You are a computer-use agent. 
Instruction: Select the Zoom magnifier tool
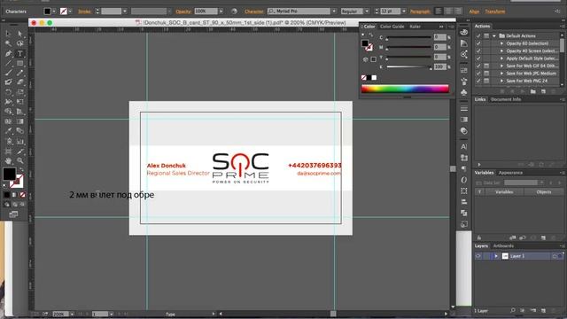[19, 160]
